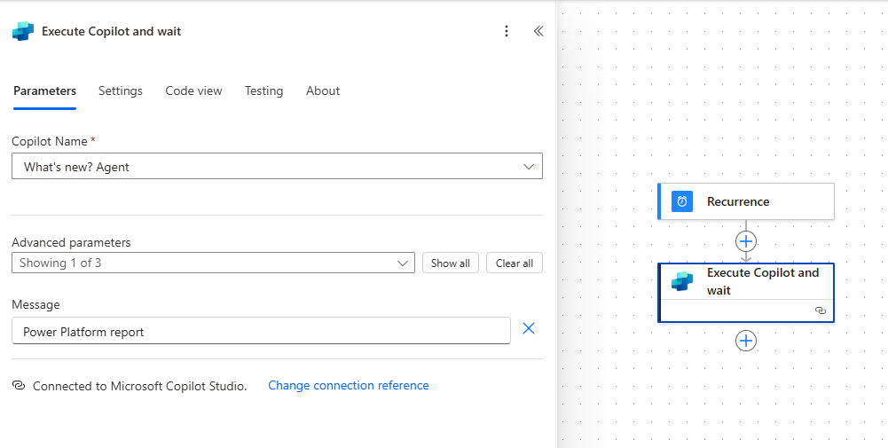Switch to the Settings tab

[120, 90]
